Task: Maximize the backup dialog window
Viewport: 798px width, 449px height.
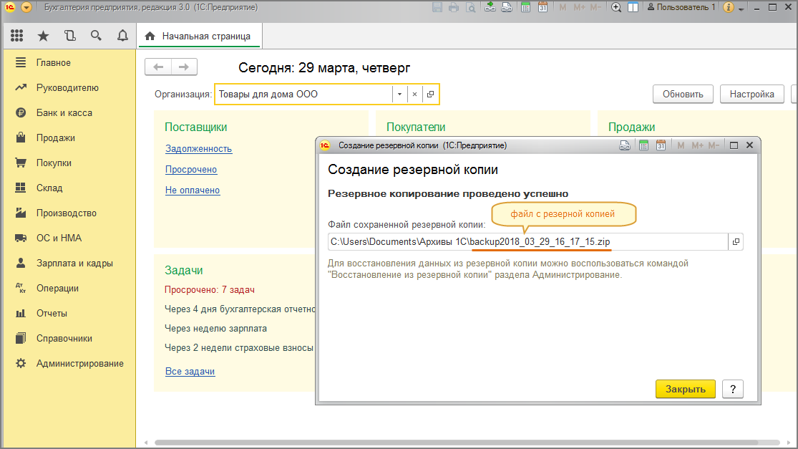Action: (734, 145)
